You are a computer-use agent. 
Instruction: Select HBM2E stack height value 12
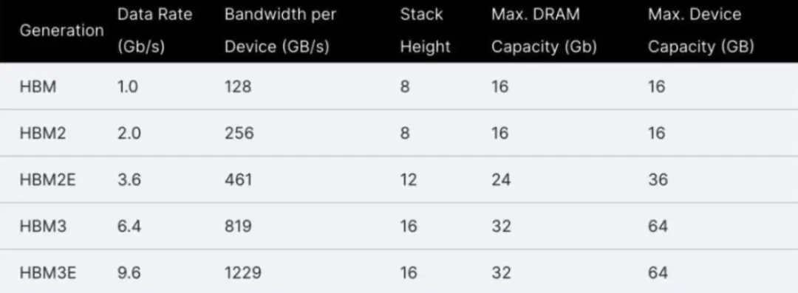tap(408, 180)
